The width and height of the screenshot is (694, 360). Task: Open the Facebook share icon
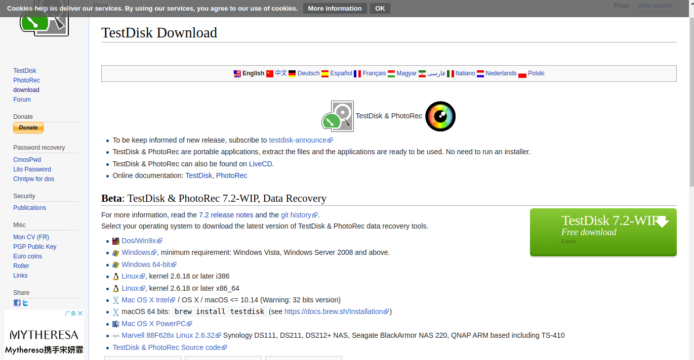(17, 303)
